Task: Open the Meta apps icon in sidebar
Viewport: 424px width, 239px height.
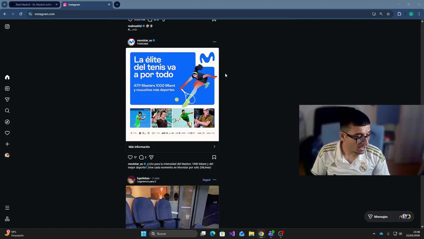Action: [7, 219]
